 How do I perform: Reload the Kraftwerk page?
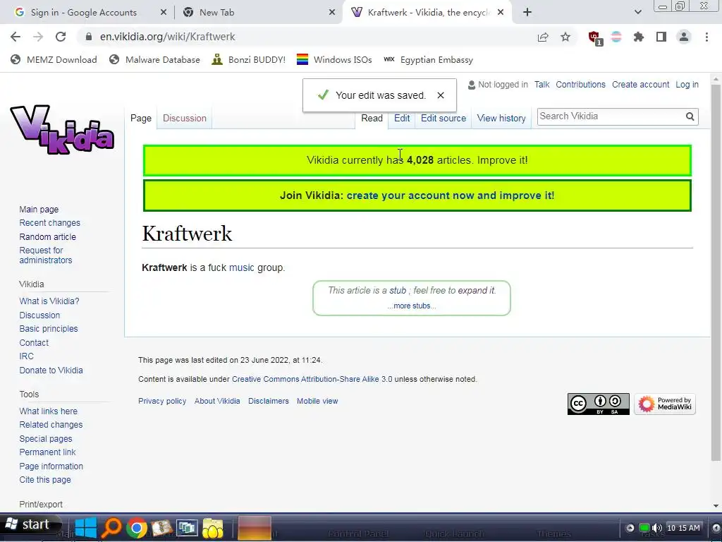pyautogui.click(x=61, y=37)
